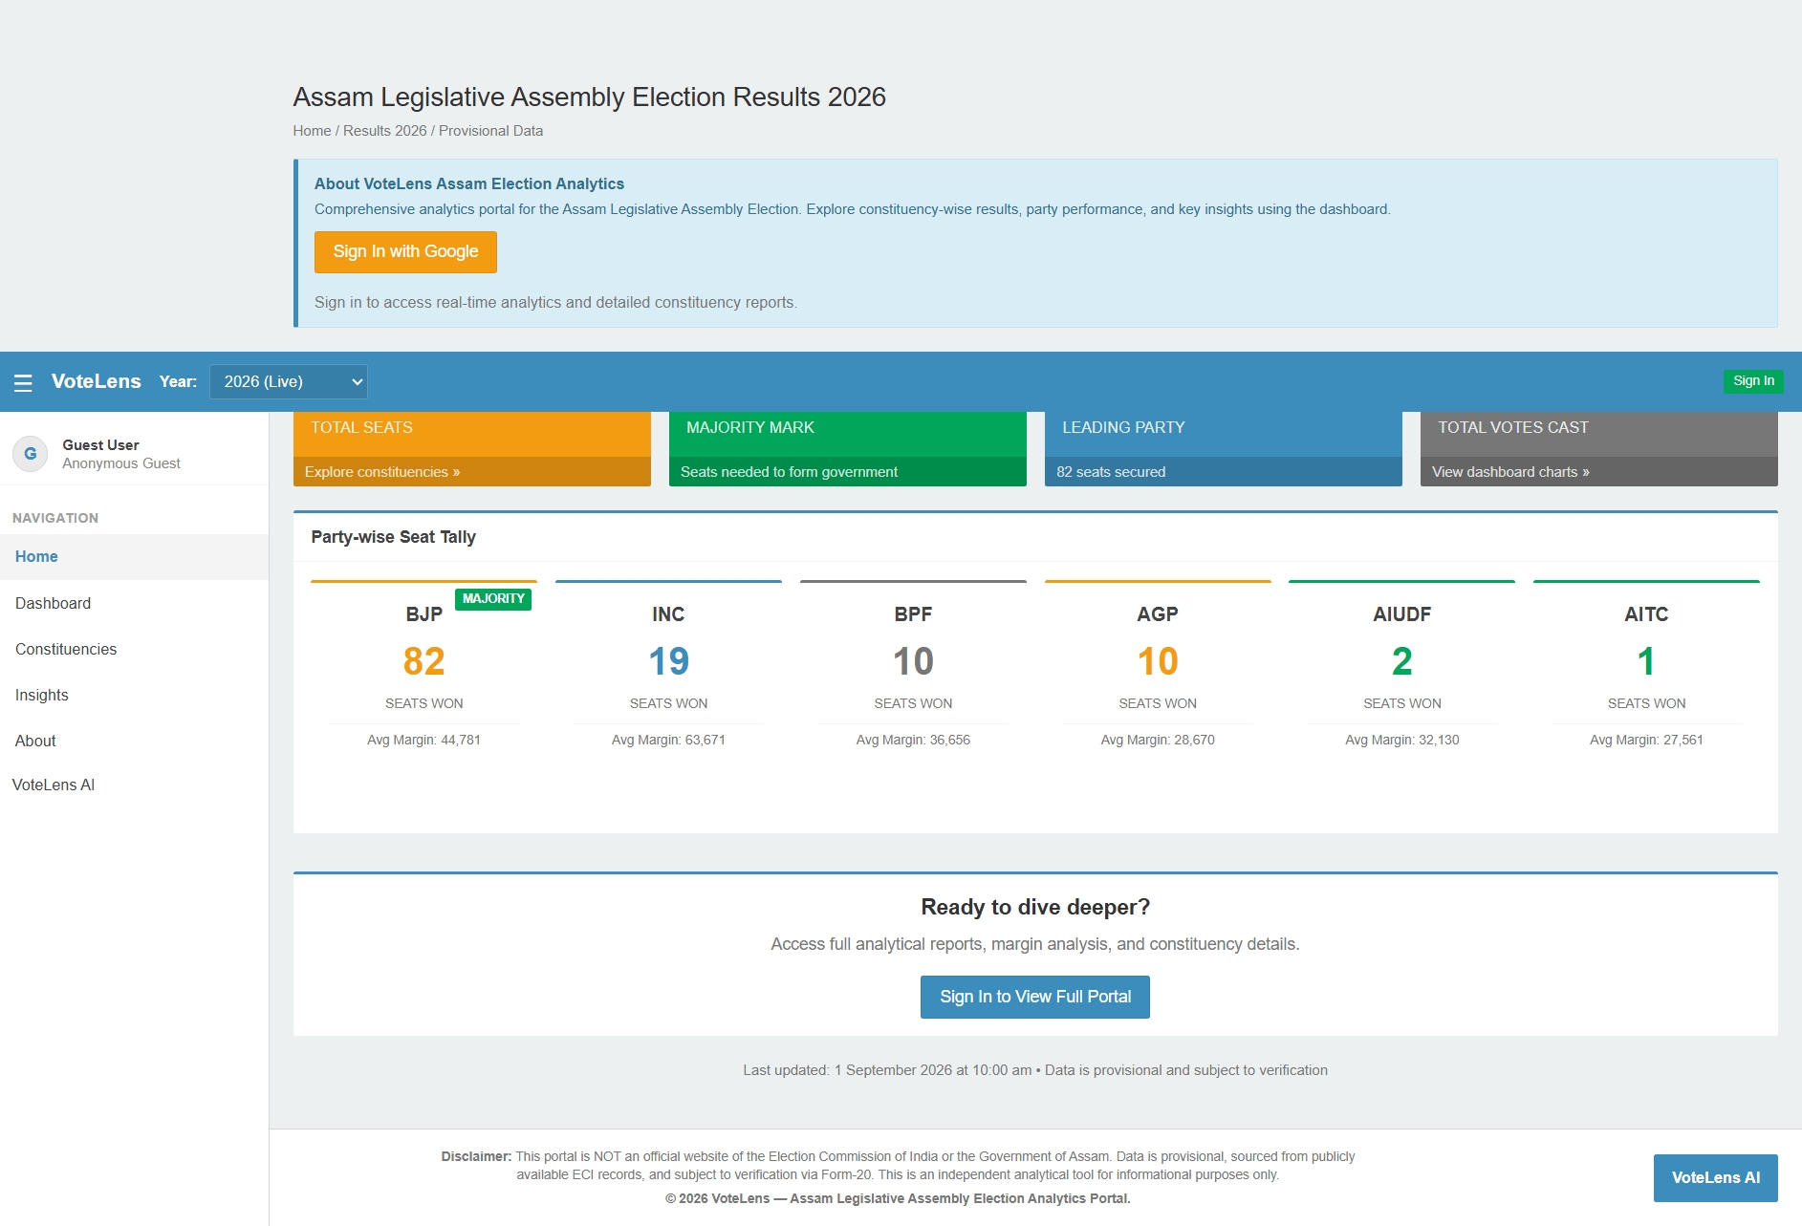This screenshot has height=1226, width=1802.
Task: Click the BPF party heading
Action: coord(913,614)
